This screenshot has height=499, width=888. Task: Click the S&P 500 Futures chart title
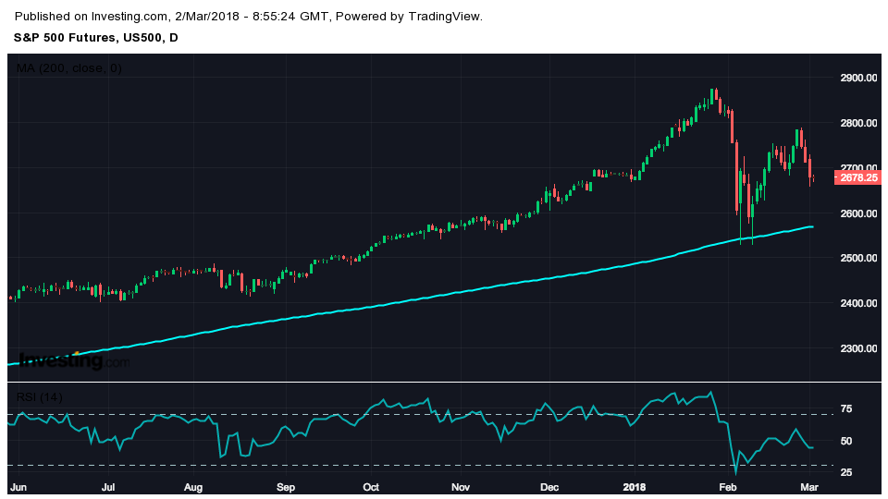pyautogui.click(x=95, y=37)
